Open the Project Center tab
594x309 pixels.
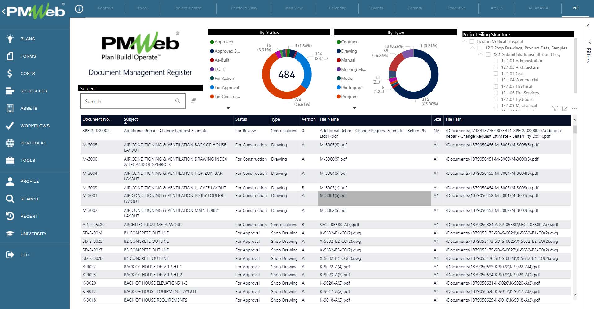pyautogui.click(x=188, y=8)
